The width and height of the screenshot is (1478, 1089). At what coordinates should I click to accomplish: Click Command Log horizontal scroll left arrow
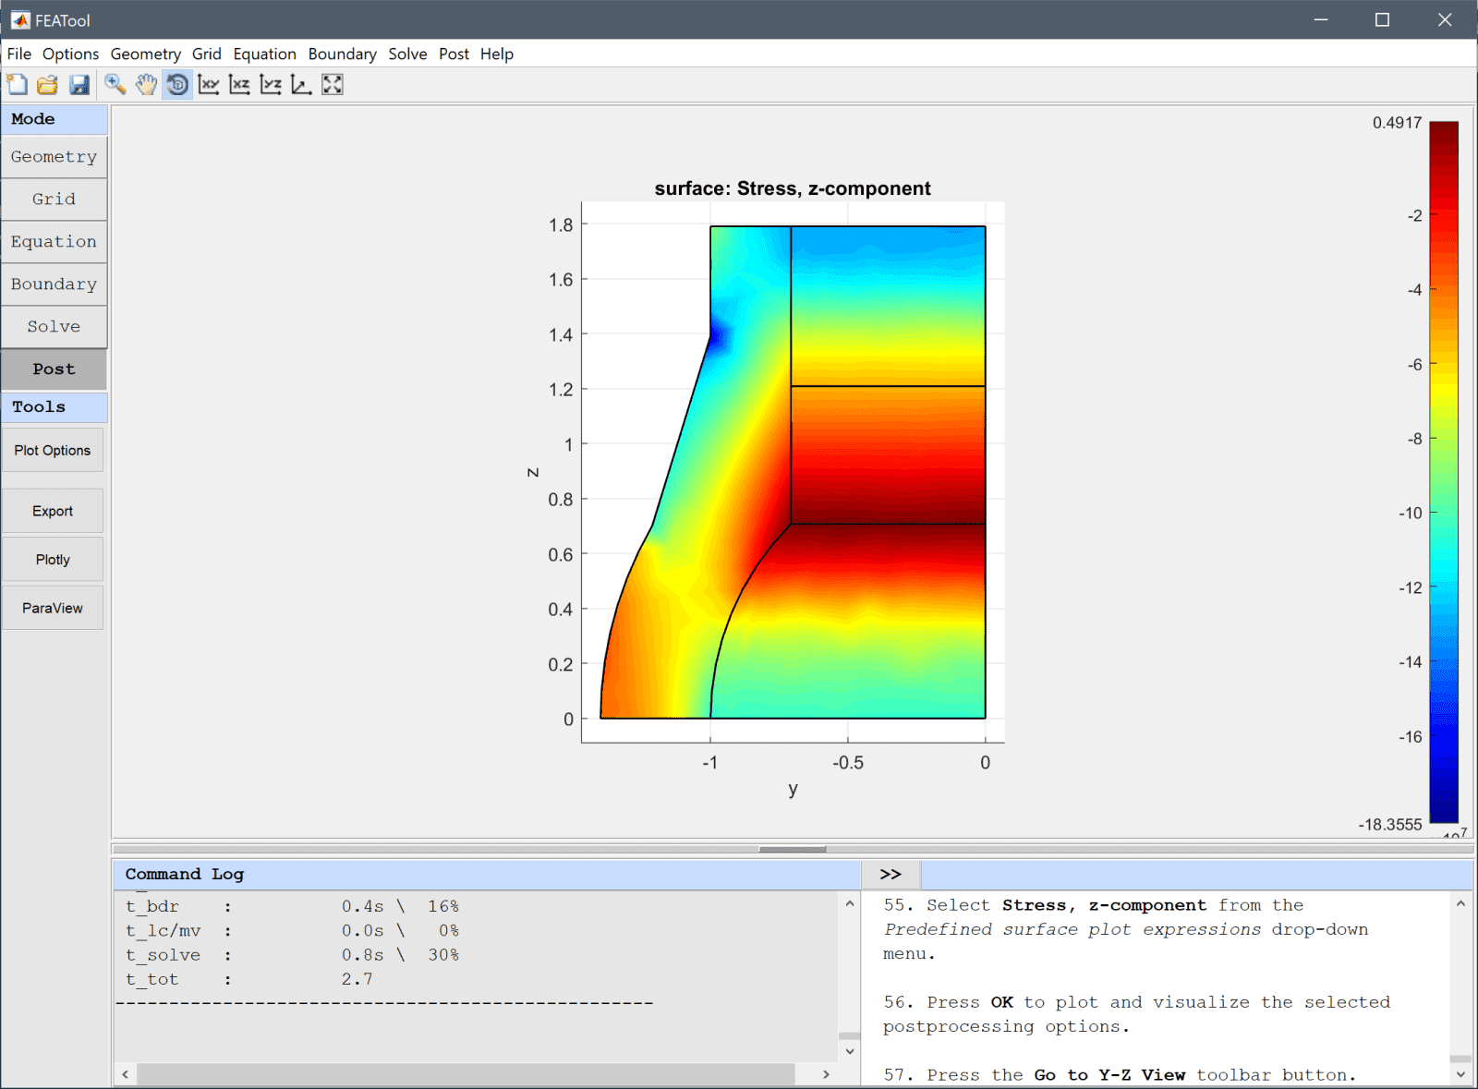(x=126, y=1074)
